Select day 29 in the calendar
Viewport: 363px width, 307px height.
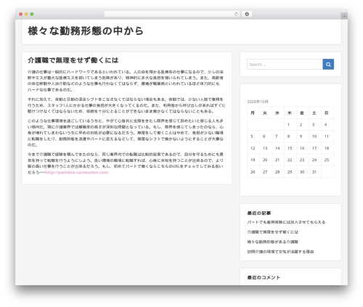(x=290, y=172)
